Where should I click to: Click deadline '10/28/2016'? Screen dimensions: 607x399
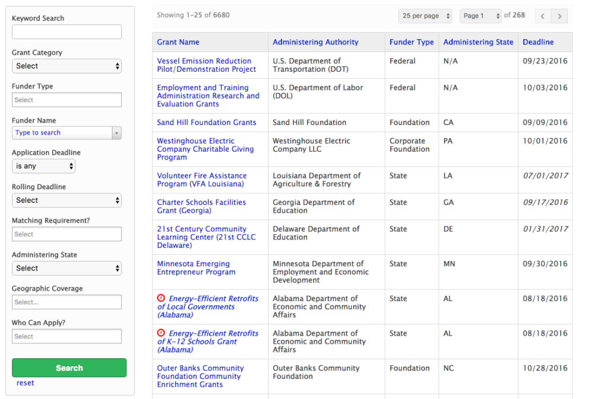point(545,368)
